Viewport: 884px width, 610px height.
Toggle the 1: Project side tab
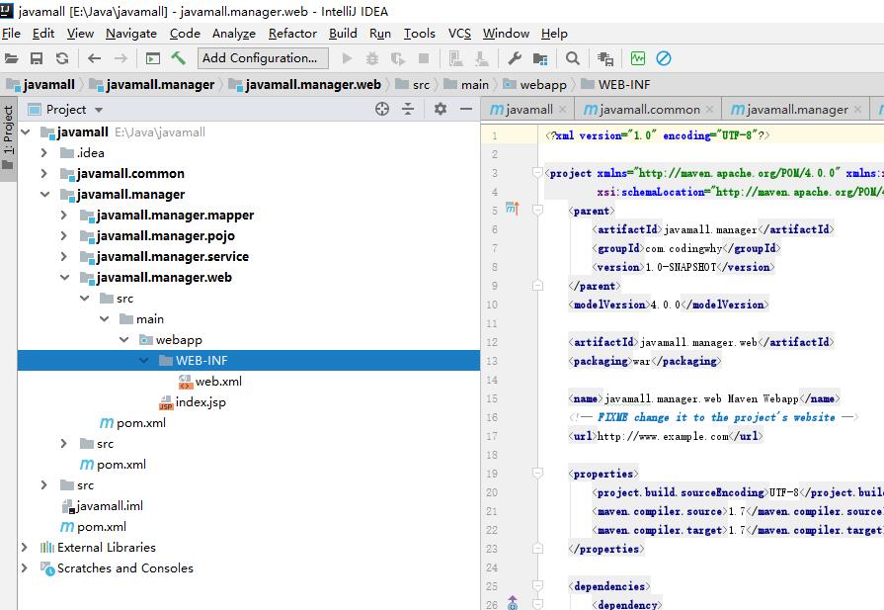pos(8,136)
